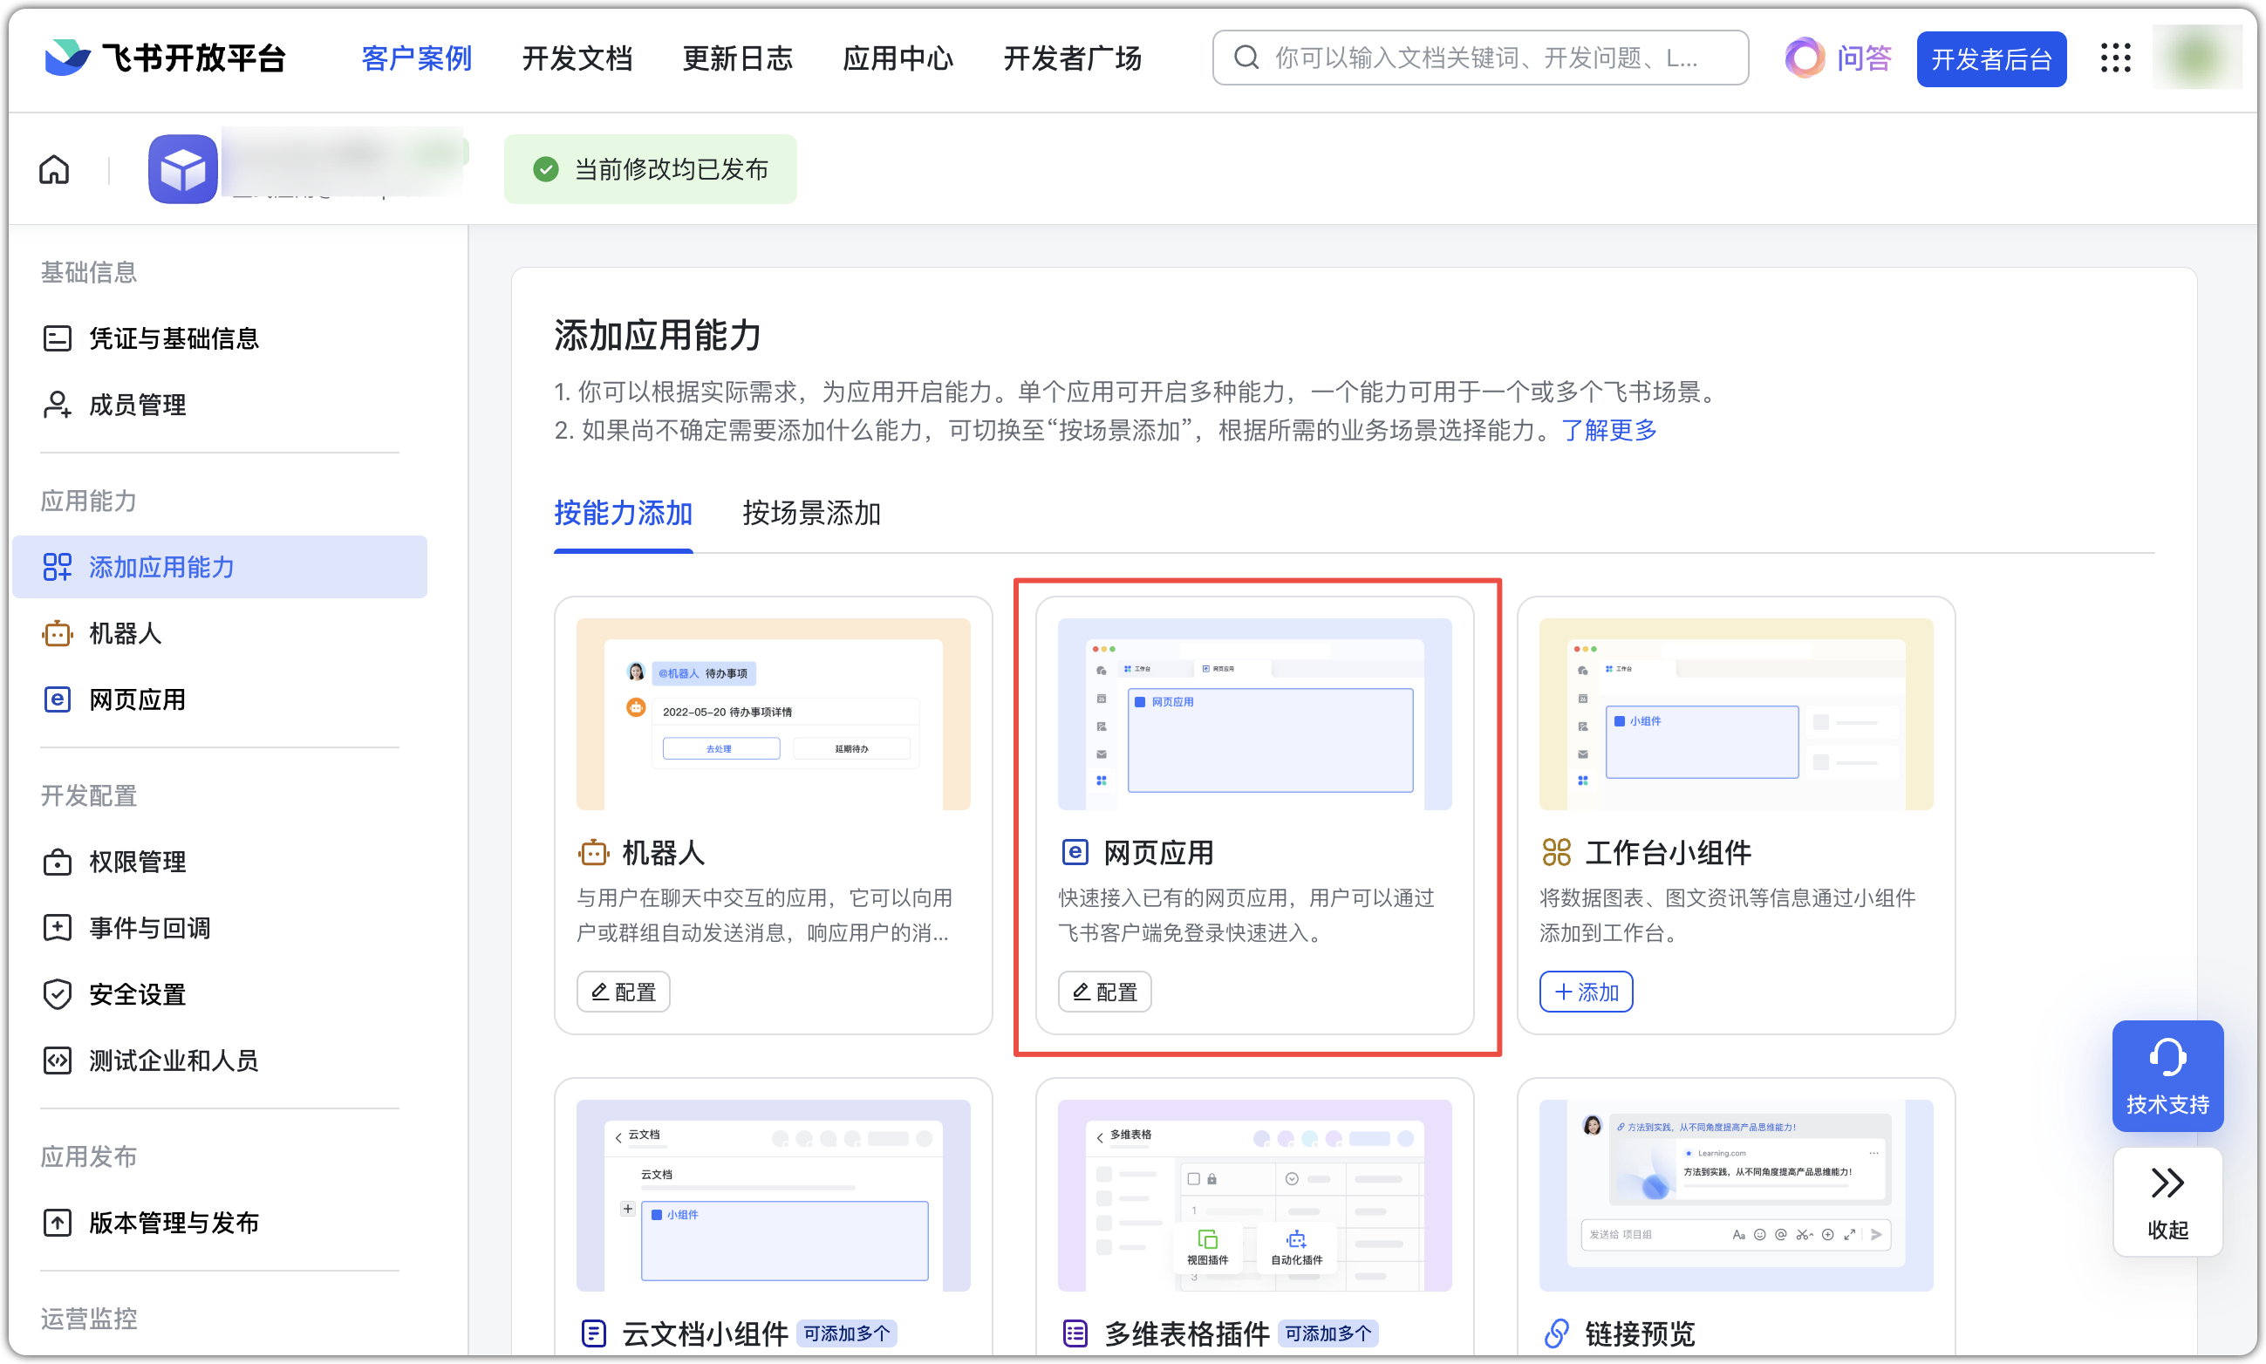Open 安全设置 shield icon
Screen dimensions: 2266x1364
point(57,993)
